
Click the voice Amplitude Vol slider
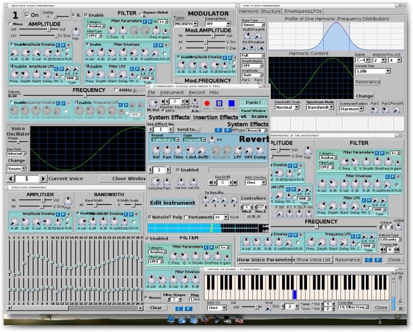pos(38,30)
